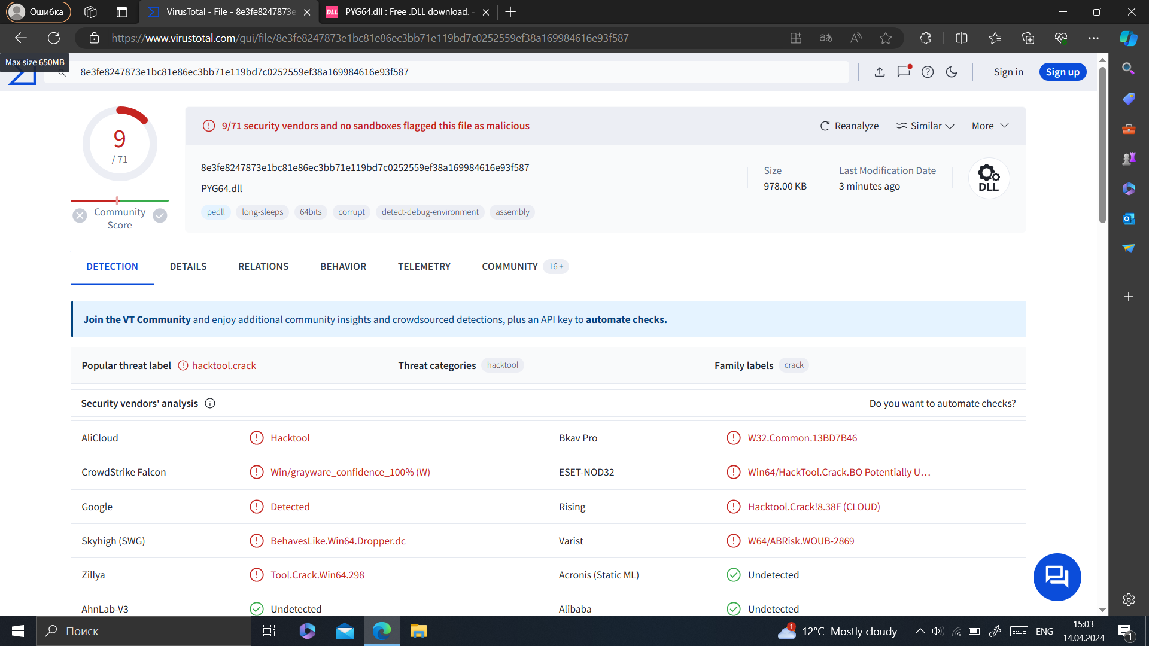The image size is (1149, 646).
Task: Open the COMMUNITY tab
Action: (524, 266)
